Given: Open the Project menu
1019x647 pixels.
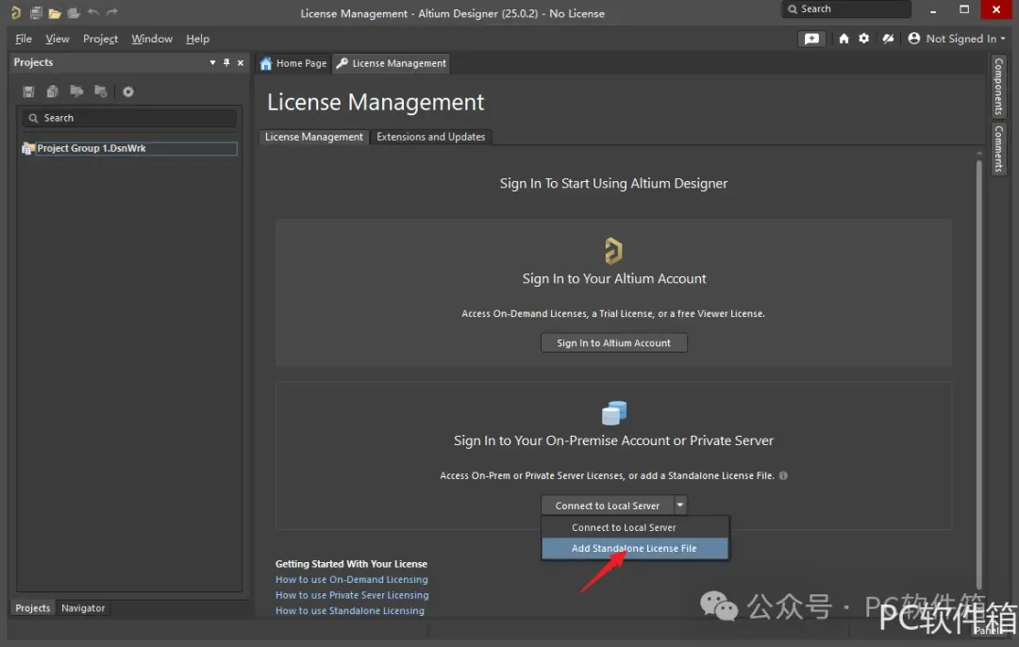Looking at the screenshot, I should tap(100, 39).
